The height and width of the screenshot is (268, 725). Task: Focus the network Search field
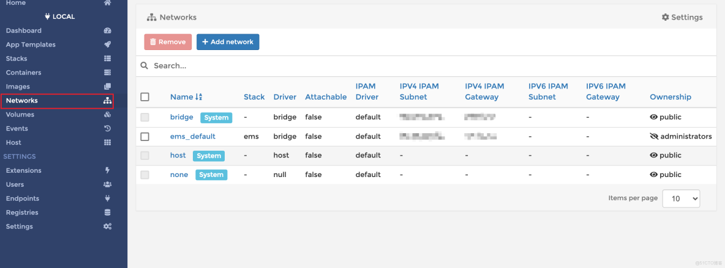[x=367, y=65]
